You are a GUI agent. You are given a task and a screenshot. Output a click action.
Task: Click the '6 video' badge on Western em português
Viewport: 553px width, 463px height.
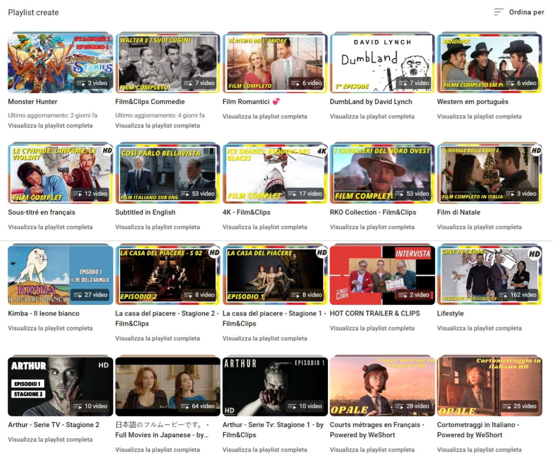pos(521,83)
